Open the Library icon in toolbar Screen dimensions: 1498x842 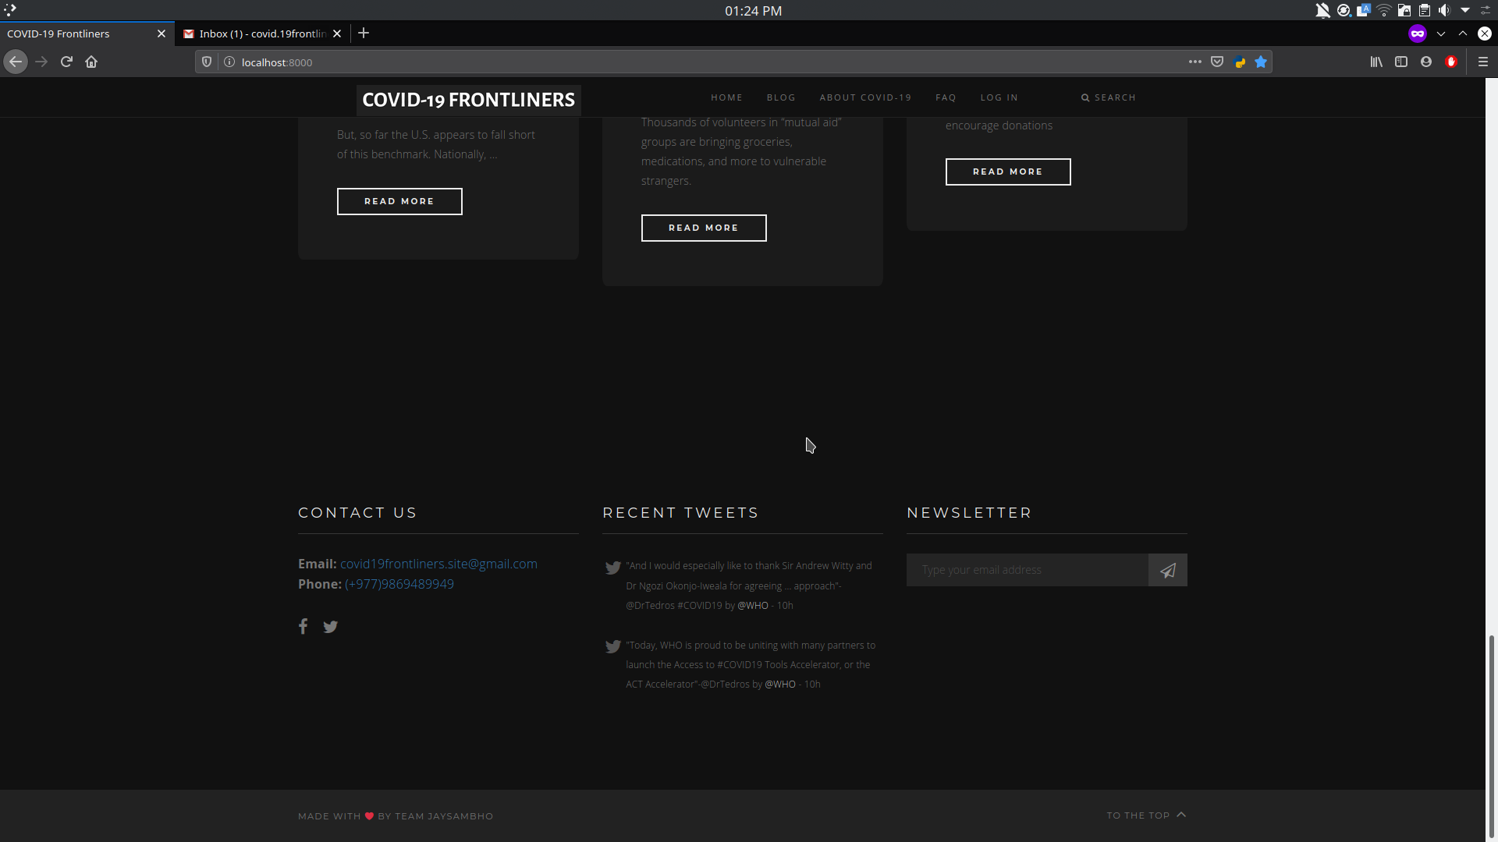[1376, 62]
